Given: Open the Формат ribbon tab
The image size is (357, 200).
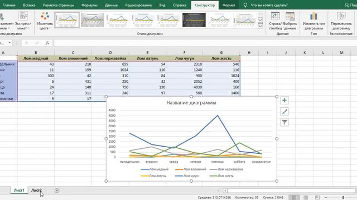Looking at the screenshot, I should (229, 5).
